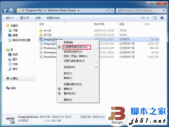Expand arrow after Windows Photo Viewer breadcrumb
Image resolution: width=169 pixels, height=127 pixels.
tap(79, 11)
